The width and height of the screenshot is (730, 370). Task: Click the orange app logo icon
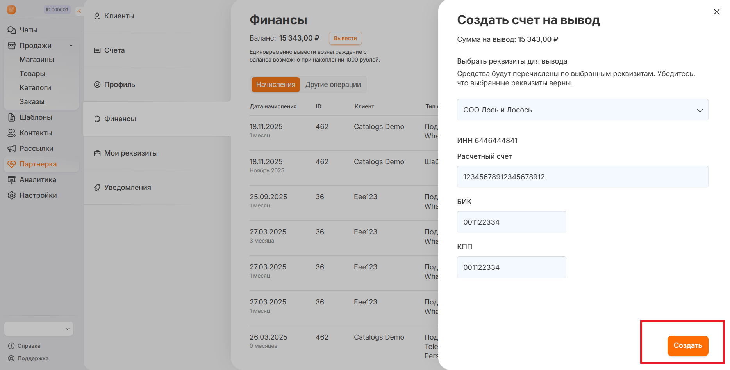[11, 10]
